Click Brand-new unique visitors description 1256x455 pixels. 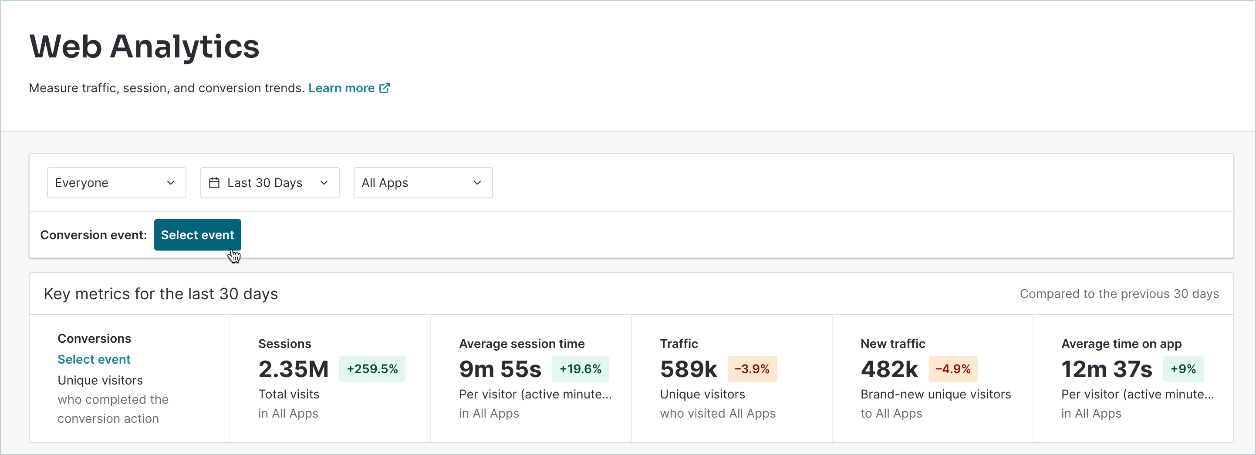click(x=935, y=394)
